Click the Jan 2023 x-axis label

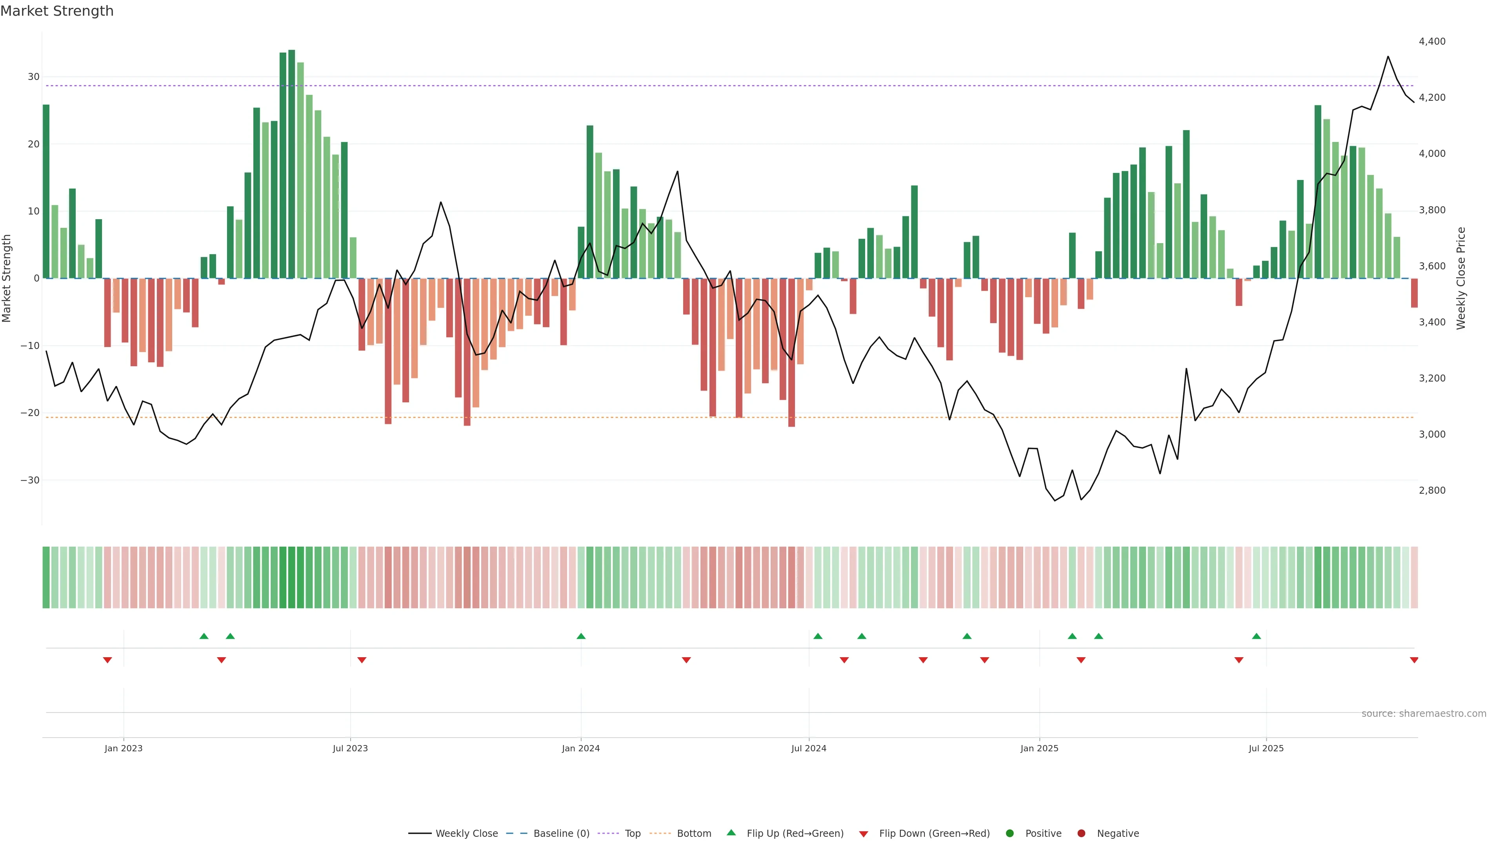click(x=124, y=748)
